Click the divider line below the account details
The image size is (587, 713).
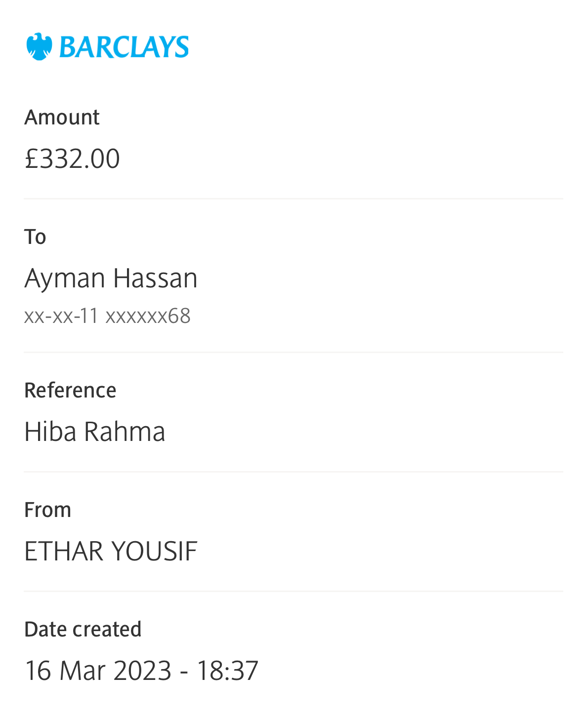tap(293, 353)
